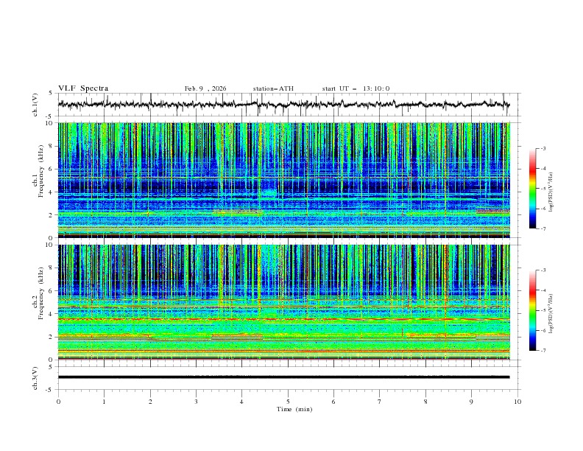The height and width of the screenshot is (451, 583).
Task: Click the color bar beside ch.2 spectrogram
Action: [x=532, y=310]
